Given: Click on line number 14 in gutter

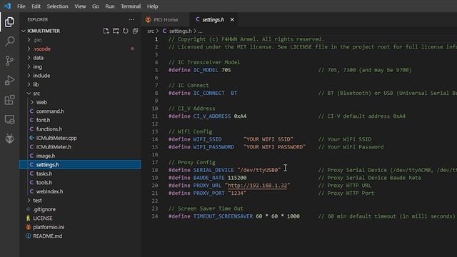Looking at the screenshot, I should pos(155,139).
